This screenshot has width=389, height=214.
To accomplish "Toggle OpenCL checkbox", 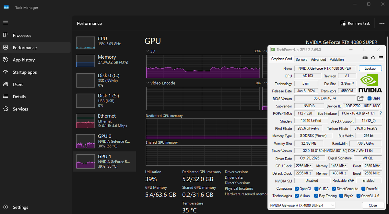I will tap(297, 189).
